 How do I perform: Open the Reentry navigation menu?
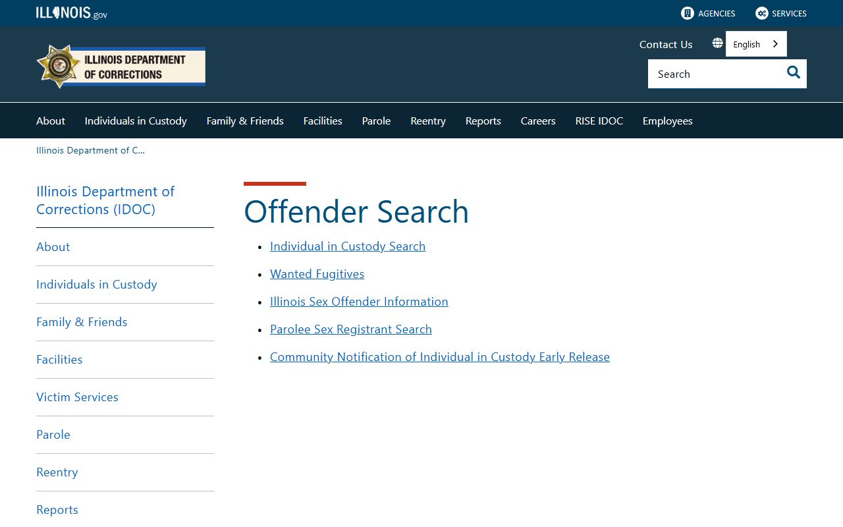(x=428, y=121)
